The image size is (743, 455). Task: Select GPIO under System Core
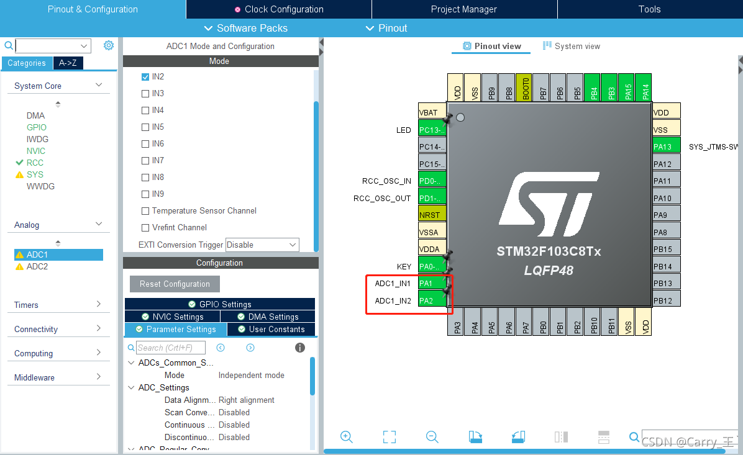pyautogui.click(x=37, y=127)
